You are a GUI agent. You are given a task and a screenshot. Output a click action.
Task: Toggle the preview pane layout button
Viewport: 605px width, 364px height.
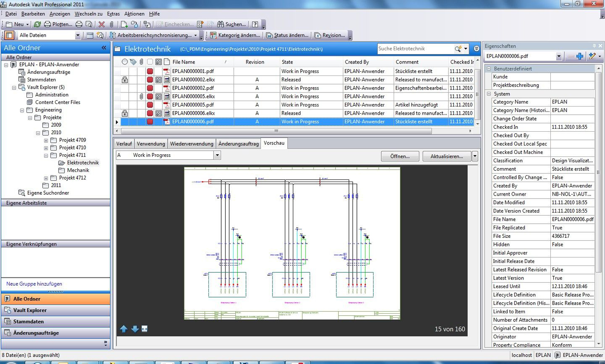pyautogui.click(x=9, y=35)
